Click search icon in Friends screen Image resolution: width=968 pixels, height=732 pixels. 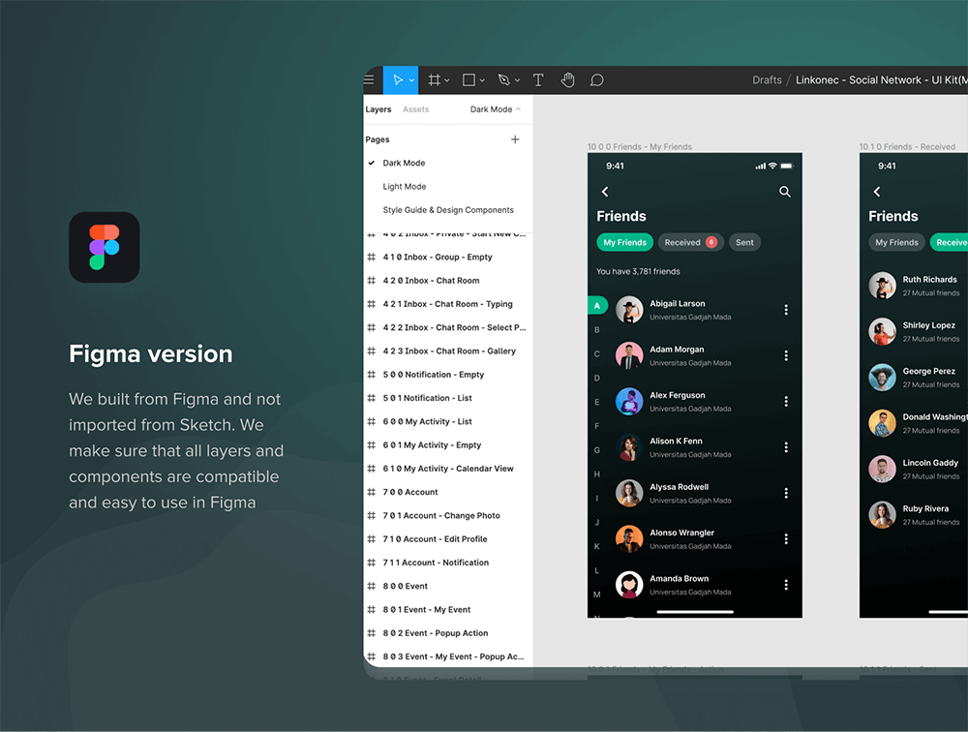click(x=785, y=192)
